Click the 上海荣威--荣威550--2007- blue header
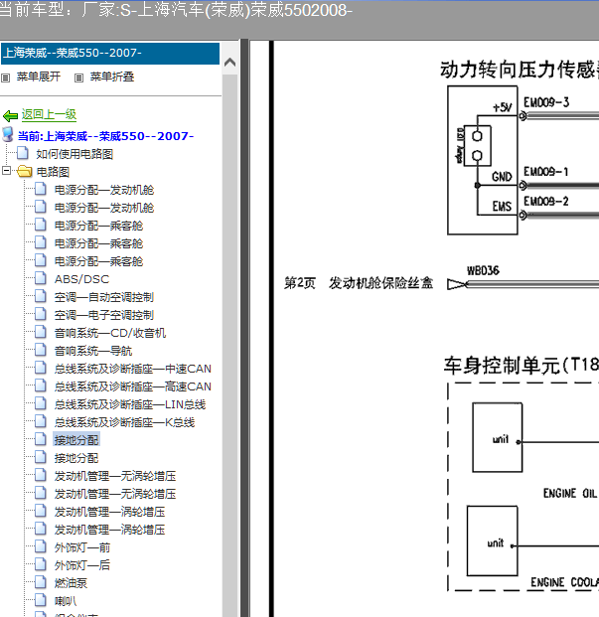 point(110,54)
